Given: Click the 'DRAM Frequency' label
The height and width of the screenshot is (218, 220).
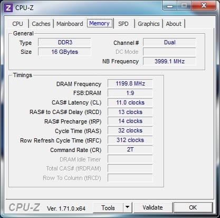Looking at the screenshot, I should point(79,84).
